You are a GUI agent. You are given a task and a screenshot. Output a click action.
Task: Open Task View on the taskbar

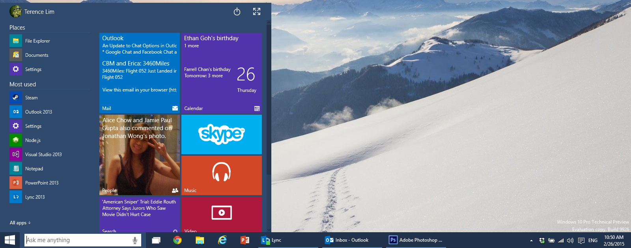[156, 240]
